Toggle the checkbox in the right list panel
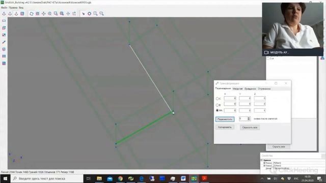326x183 pixels. coord(268,58)
